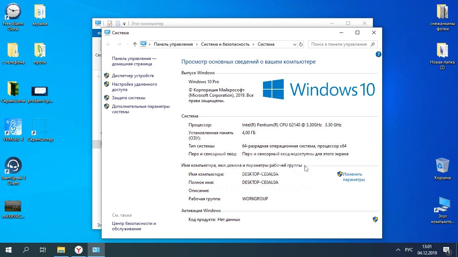
Task: Launch TeamSpeak 3 Client shortcut
Action: (x=13, y=171)
